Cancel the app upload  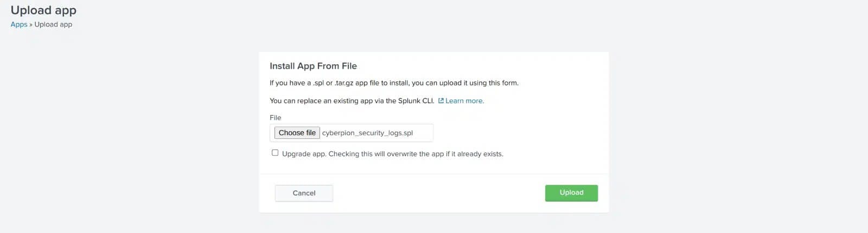[304, 193]
